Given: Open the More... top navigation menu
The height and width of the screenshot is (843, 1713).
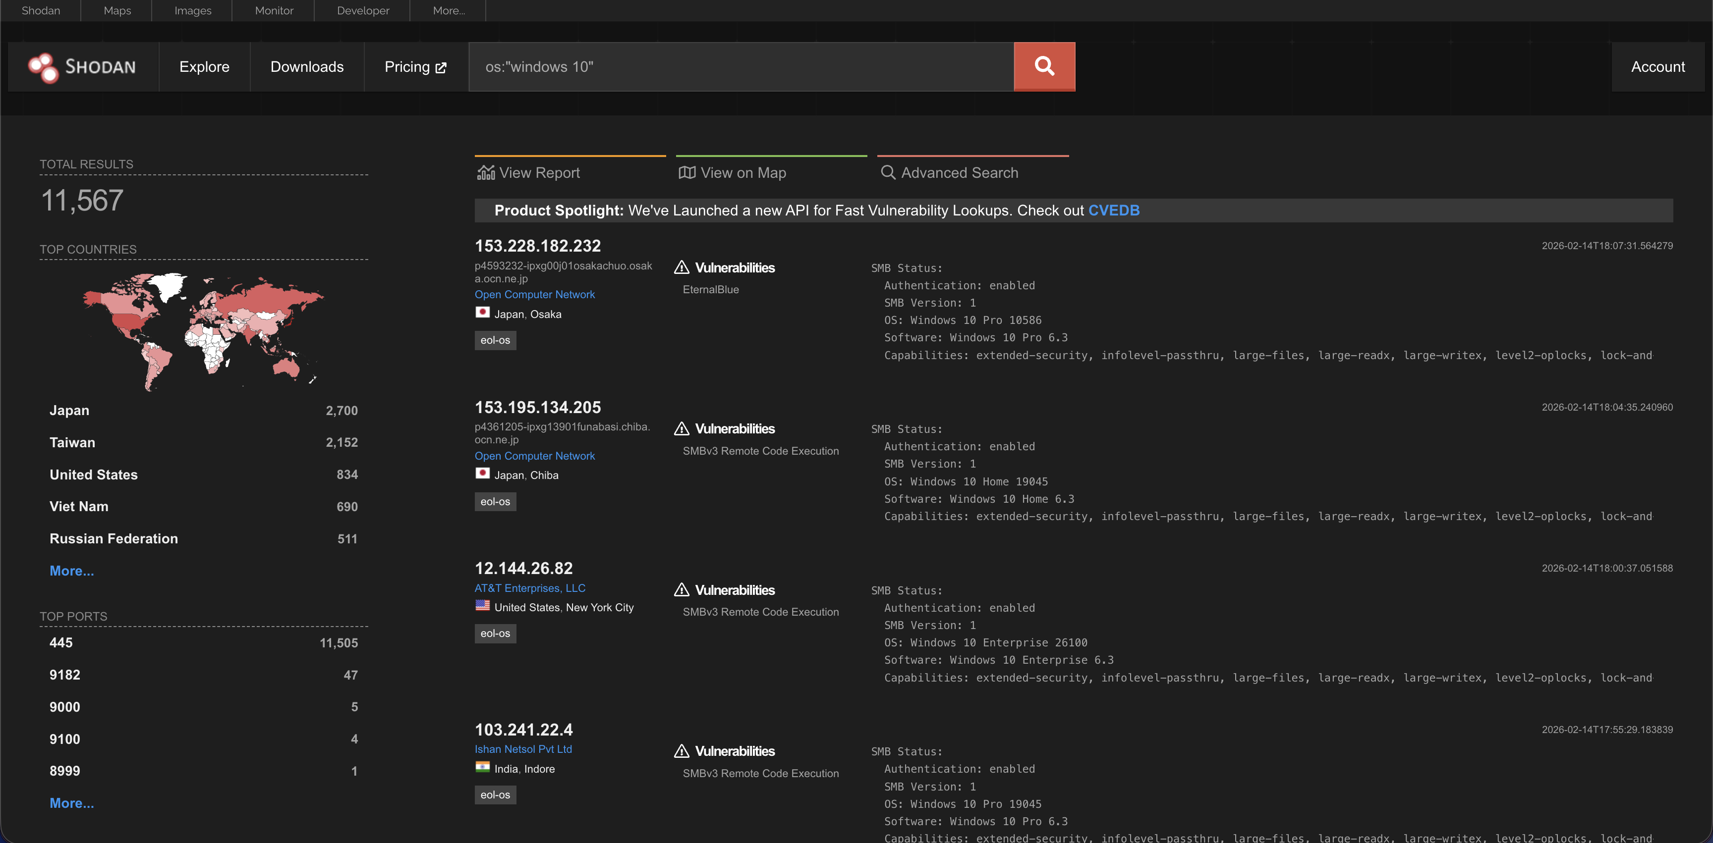Looking at the screenshot, I should coord(449,10).
